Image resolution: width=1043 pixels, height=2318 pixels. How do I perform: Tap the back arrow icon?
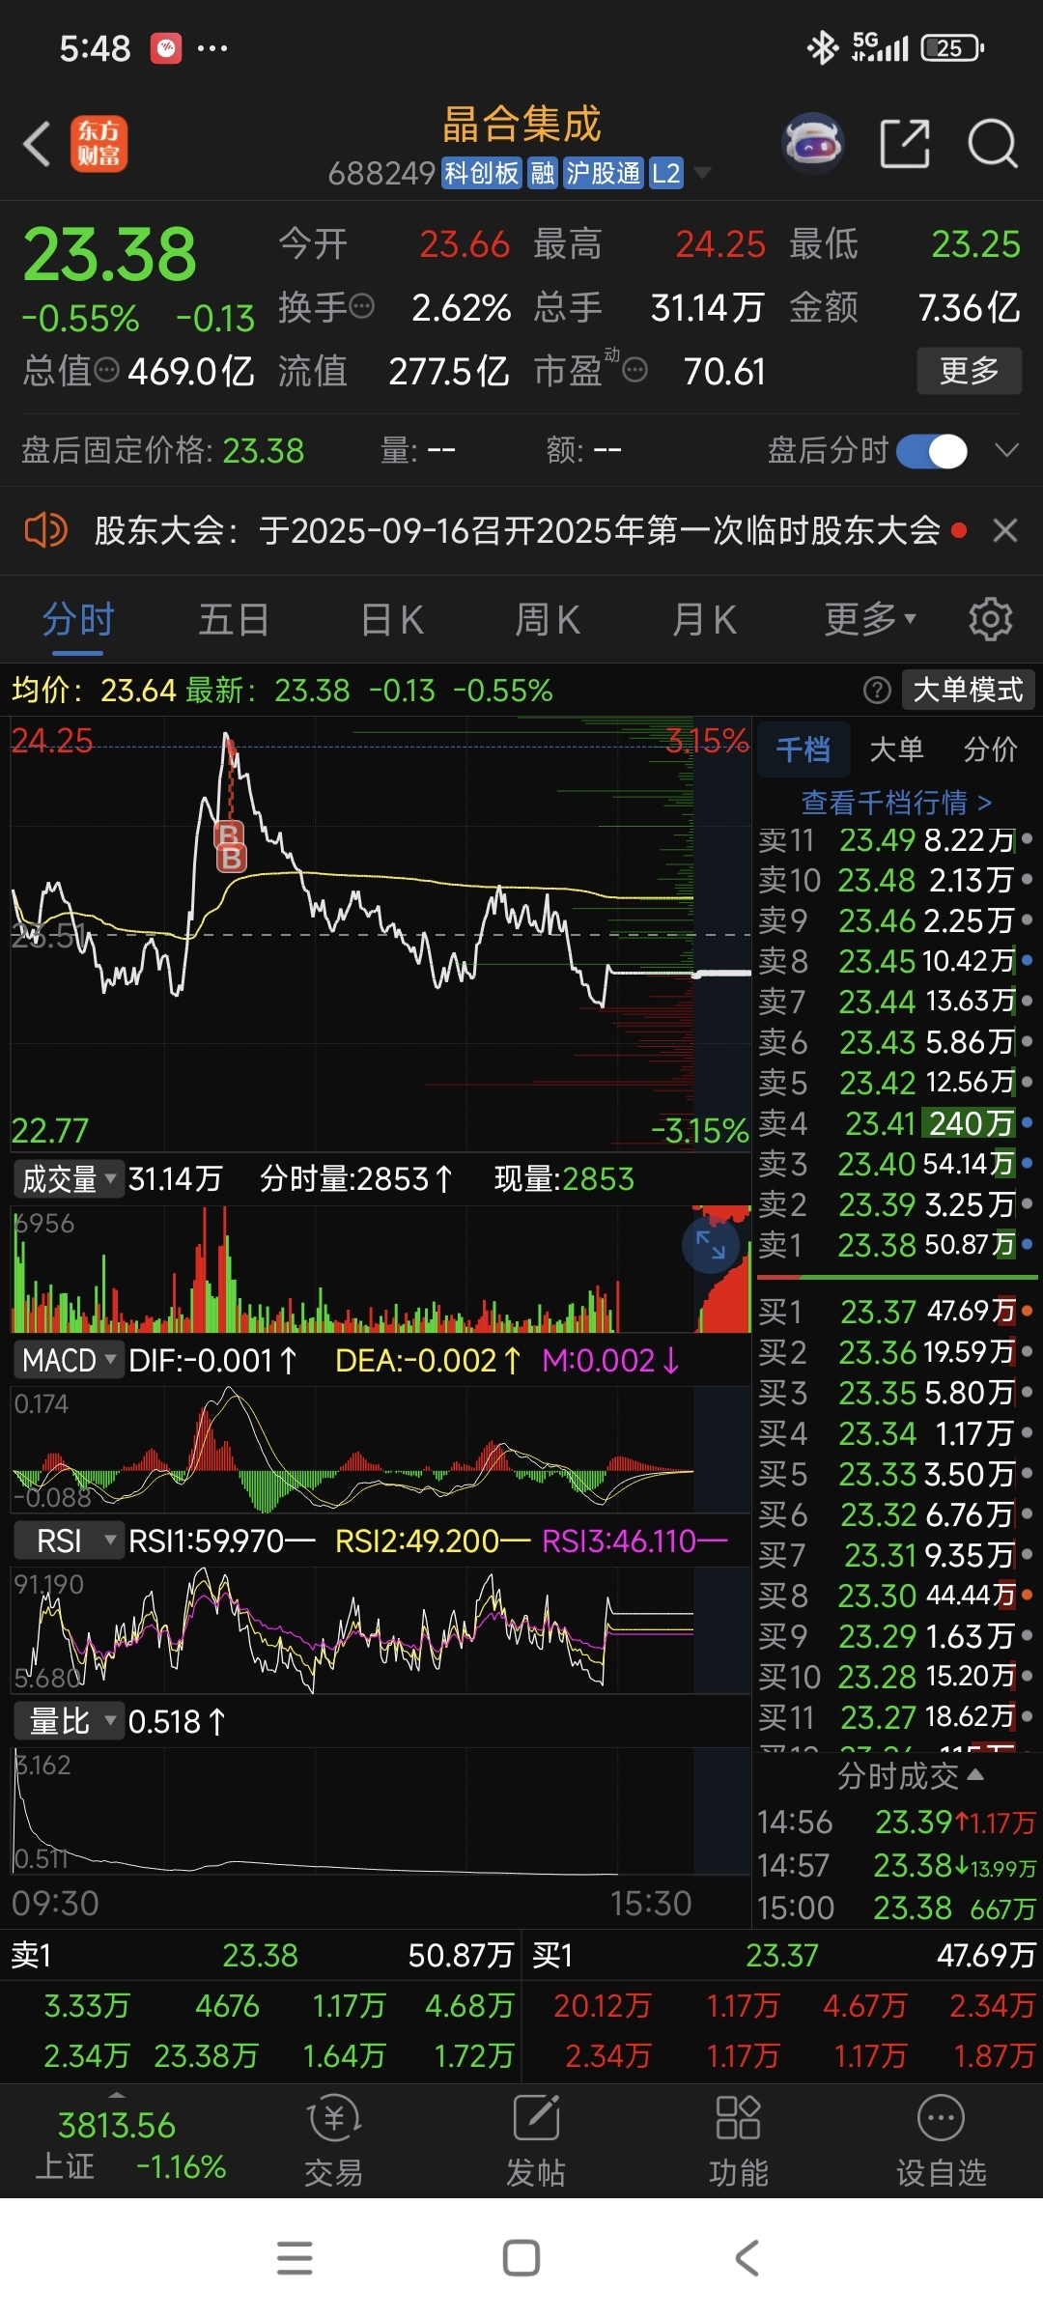pos(37,145)
